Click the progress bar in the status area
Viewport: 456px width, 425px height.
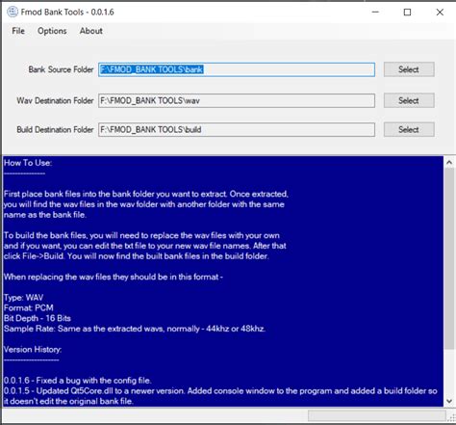[377, 415]
